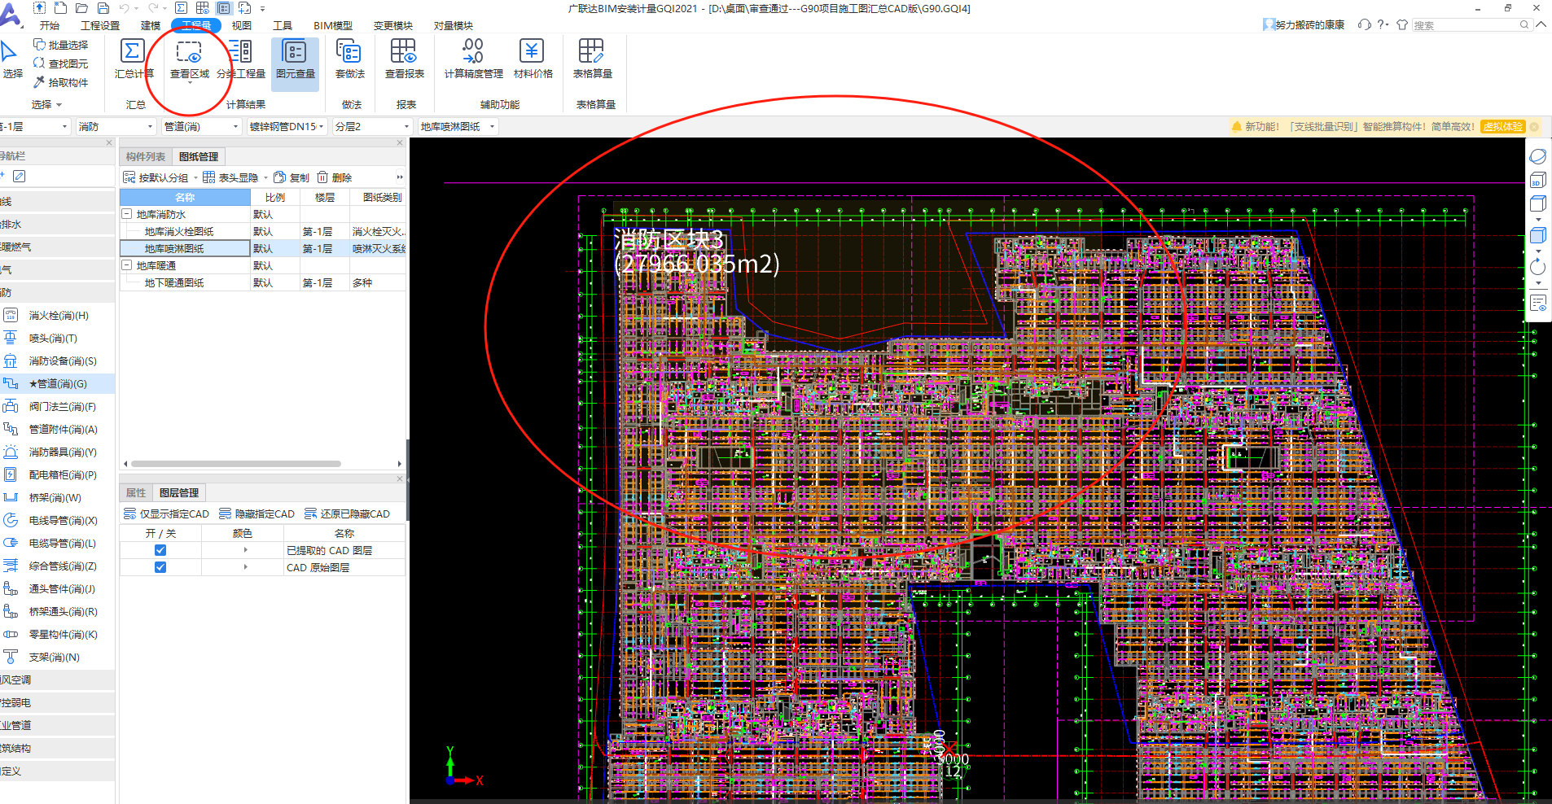Image resolution: width=1552 pixels, height=804 pixels.
Task: Click the 3D view cube icon on canvas toolbar
Action: pos(1537,180)
